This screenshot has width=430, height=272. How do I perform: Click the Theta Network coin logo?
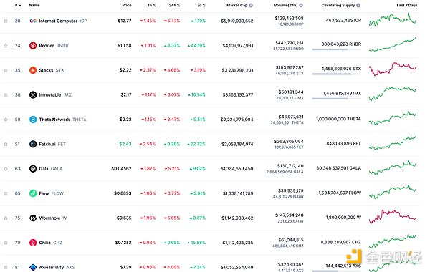pyautogui.click(x=33, y=120)
